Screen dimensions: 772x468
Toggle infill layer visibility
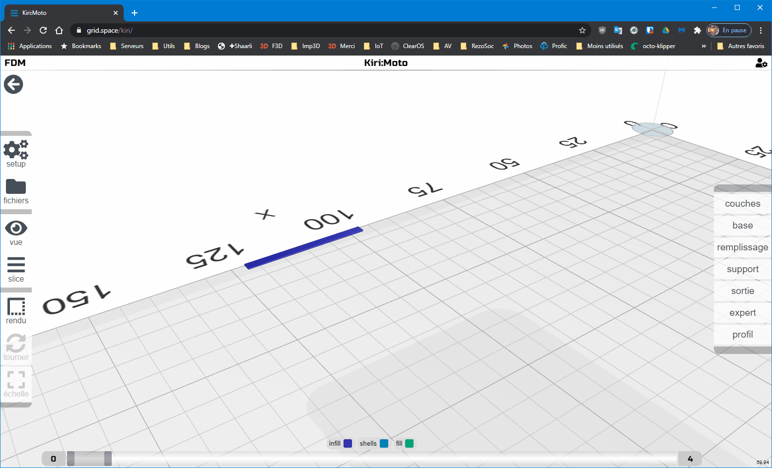point(341,443)
